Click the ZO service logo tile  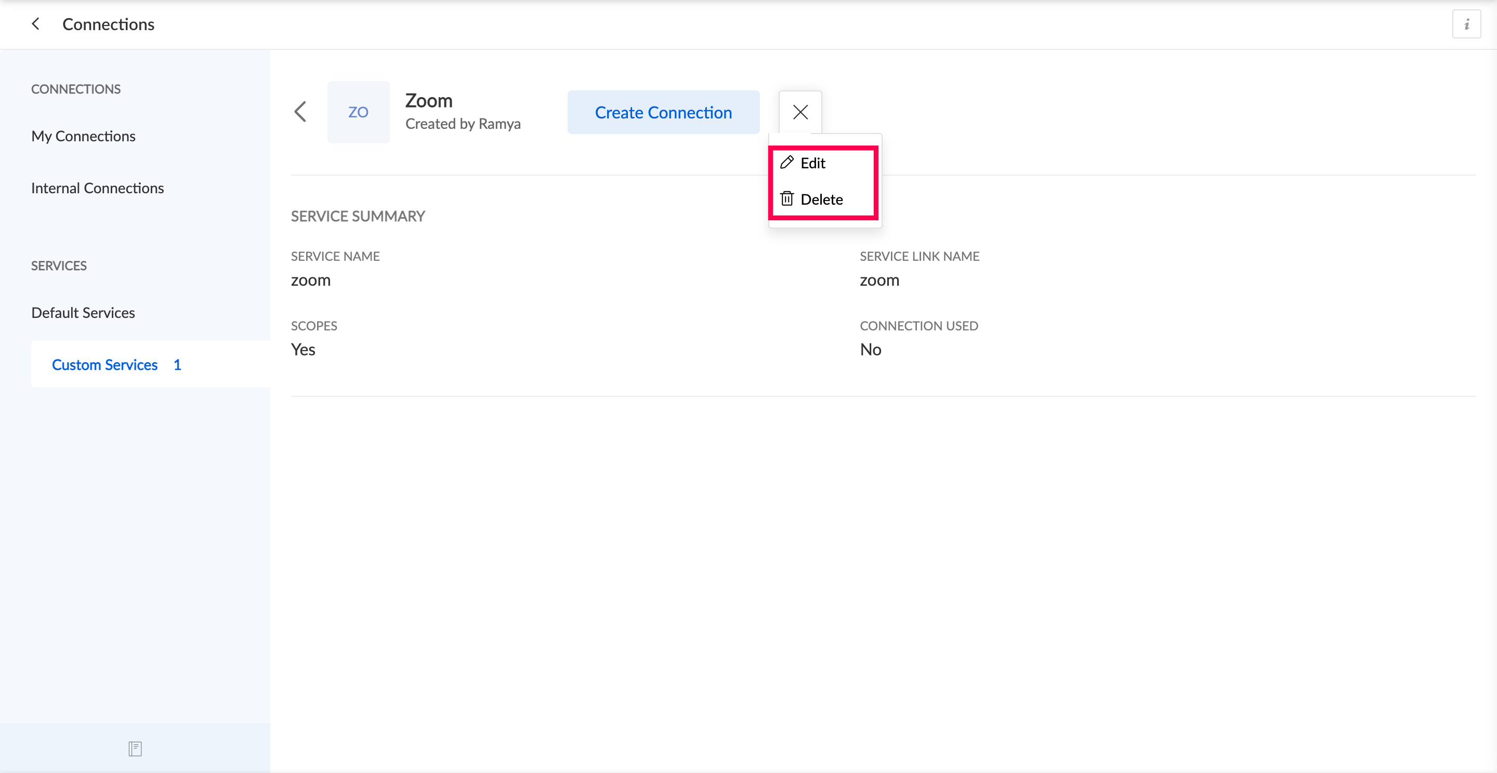pos(358,112)
